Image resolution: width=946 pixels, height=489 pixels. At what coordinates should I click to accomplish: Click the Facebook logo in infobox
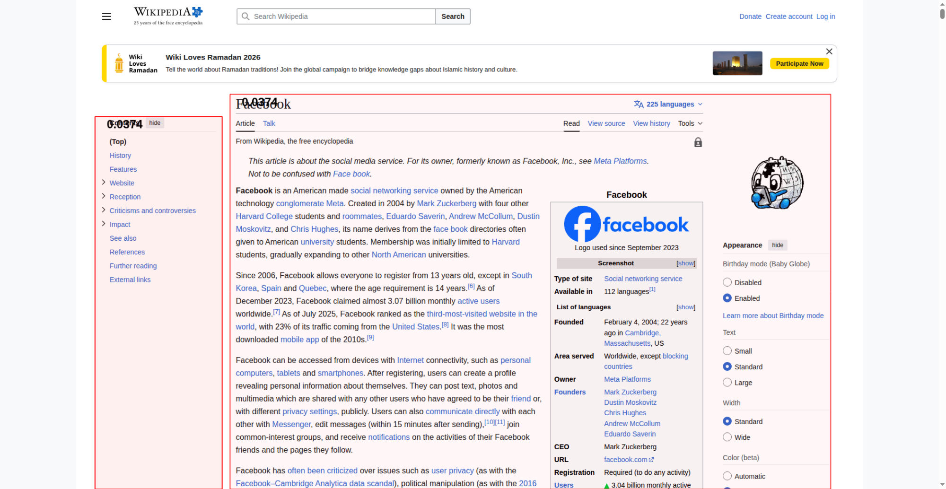click(626, 224)
